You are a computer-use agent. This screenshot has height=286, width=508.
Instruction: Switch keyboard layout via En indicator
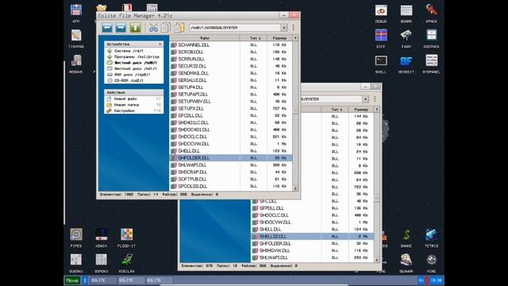(421, 280)
